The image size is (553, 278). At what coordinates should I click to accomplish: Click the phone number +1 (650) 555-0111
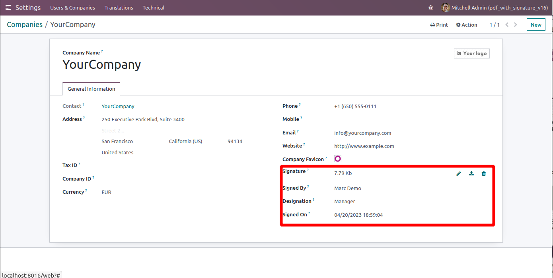coord(355,106)
